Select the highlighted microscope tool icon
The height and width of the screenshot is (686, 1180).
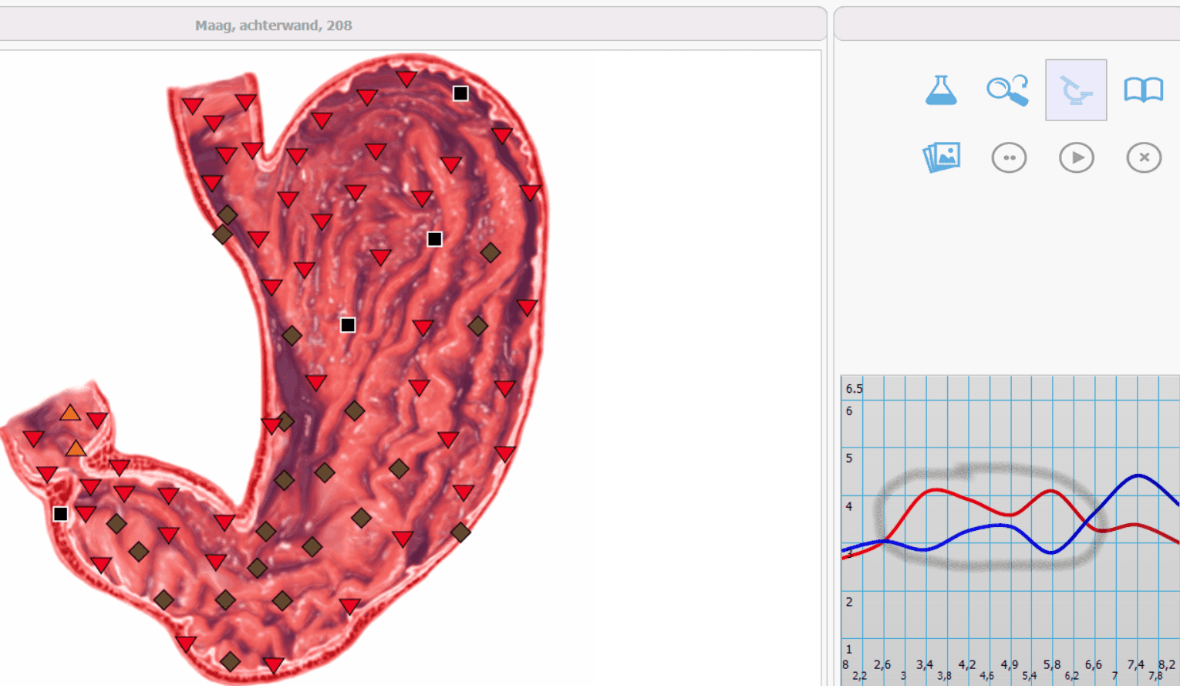click(x=1076, y=90)
